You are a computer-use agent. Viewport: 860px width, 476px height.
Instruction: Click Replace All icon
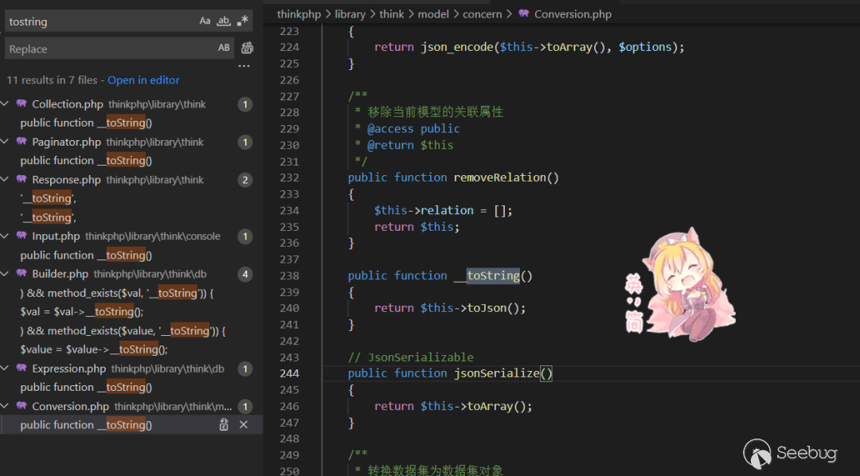[x=248, y=48]
